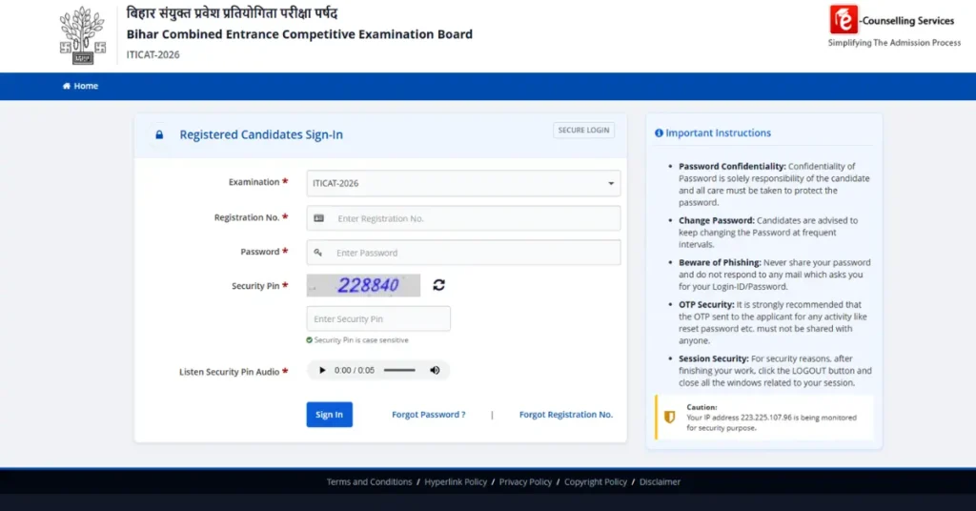976x511 pixels.
Task: Click the Change Password instruction text
Action: click(768, 233)
